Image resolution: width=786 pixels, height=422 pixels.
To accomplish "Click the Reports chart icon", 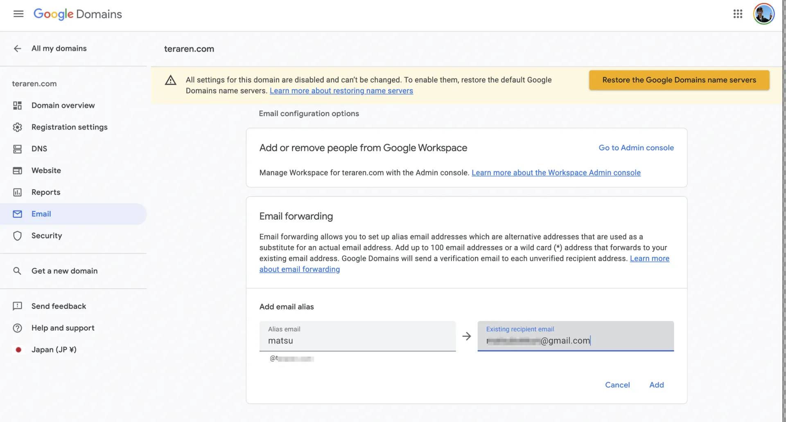I will (x=17, y=192).
